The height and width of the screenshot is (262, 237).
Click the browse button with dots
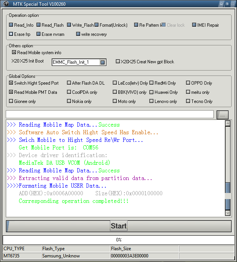coord(222,115)
